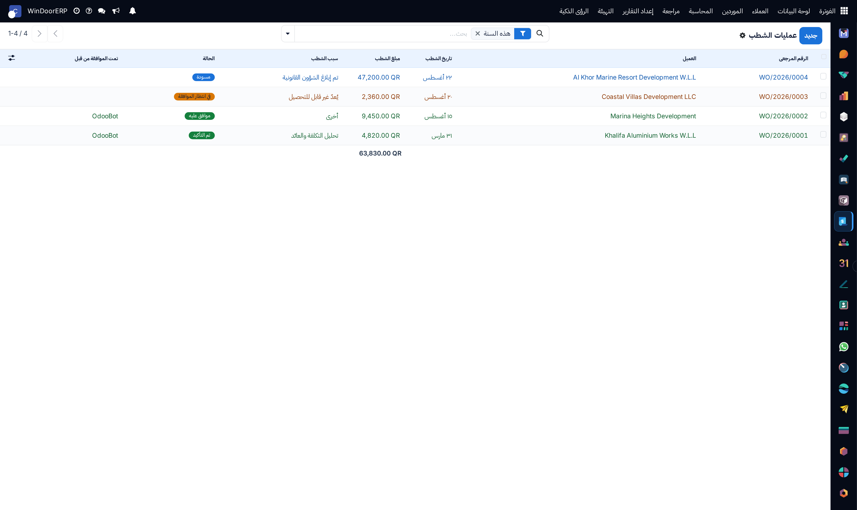This screenshot has width=857, height=510.
Task: Open the Calendar 31 sidebar app
Action: tap(843, 263)
